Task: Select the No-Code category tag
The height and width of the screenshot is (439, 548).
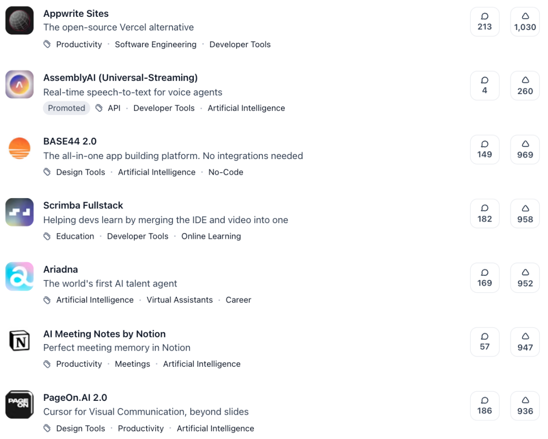Action: pyautogui.click(x=226, y=172)
